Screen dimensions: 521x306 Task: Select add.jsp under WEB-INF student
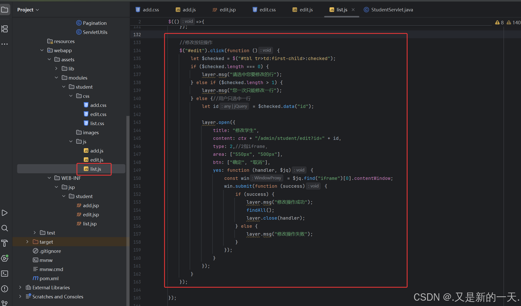click(88, 205)
